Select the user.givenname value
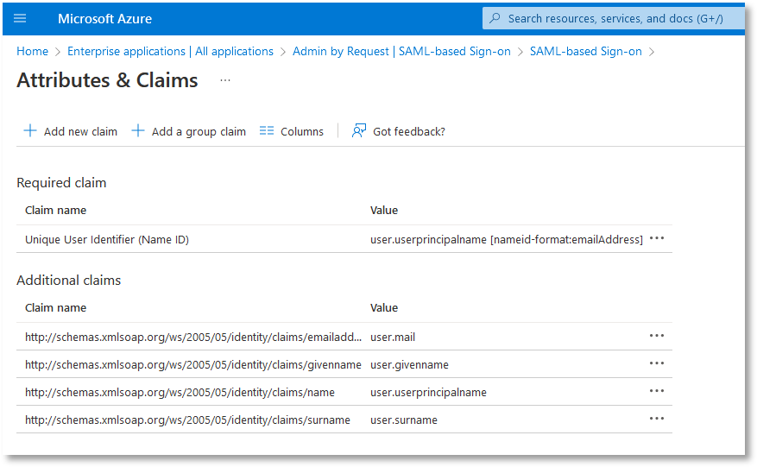 (x=409, y=364)
